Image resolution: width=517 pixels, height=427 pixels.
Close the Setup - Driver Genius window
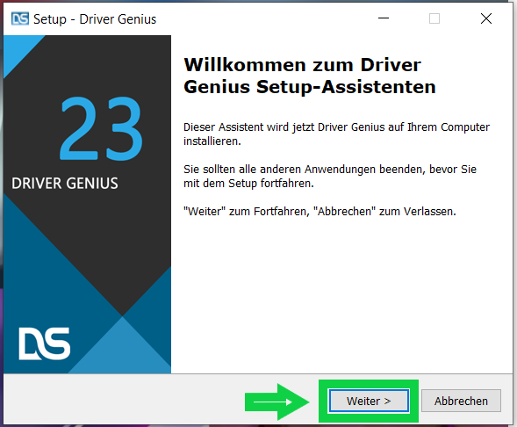pyautogui.click(x=486, y=18)
